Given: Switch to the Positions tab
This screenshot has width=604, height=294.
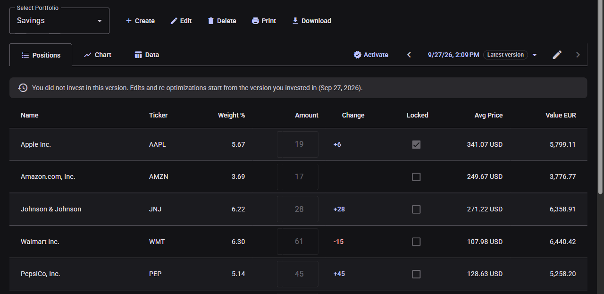Looking at the screenshot, I should coord(41,55).
